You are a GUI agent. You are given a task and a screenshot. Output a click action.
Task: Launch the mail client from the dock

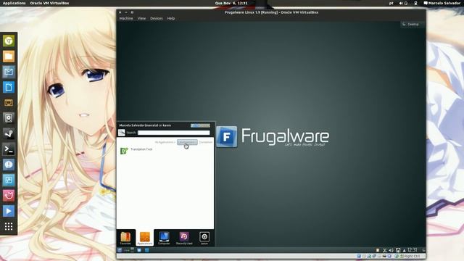click(9, 72)
